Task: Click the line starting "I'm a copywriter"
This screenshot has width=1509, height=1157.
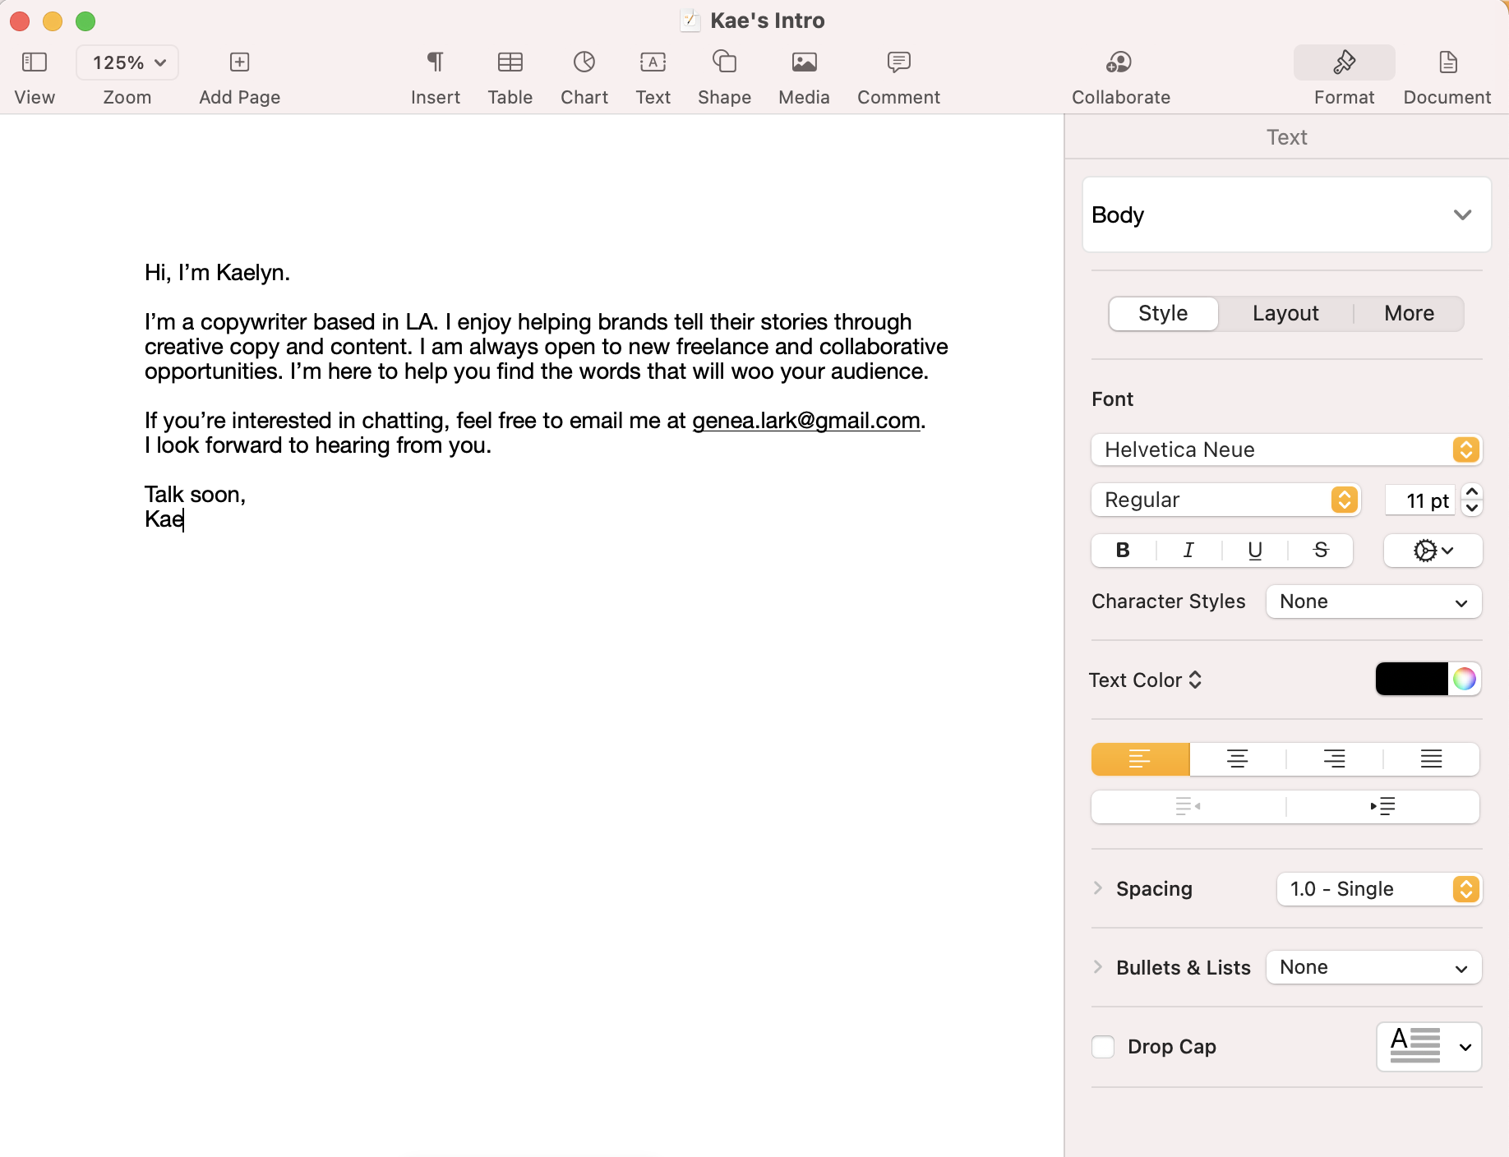Action: click(528, 322)
